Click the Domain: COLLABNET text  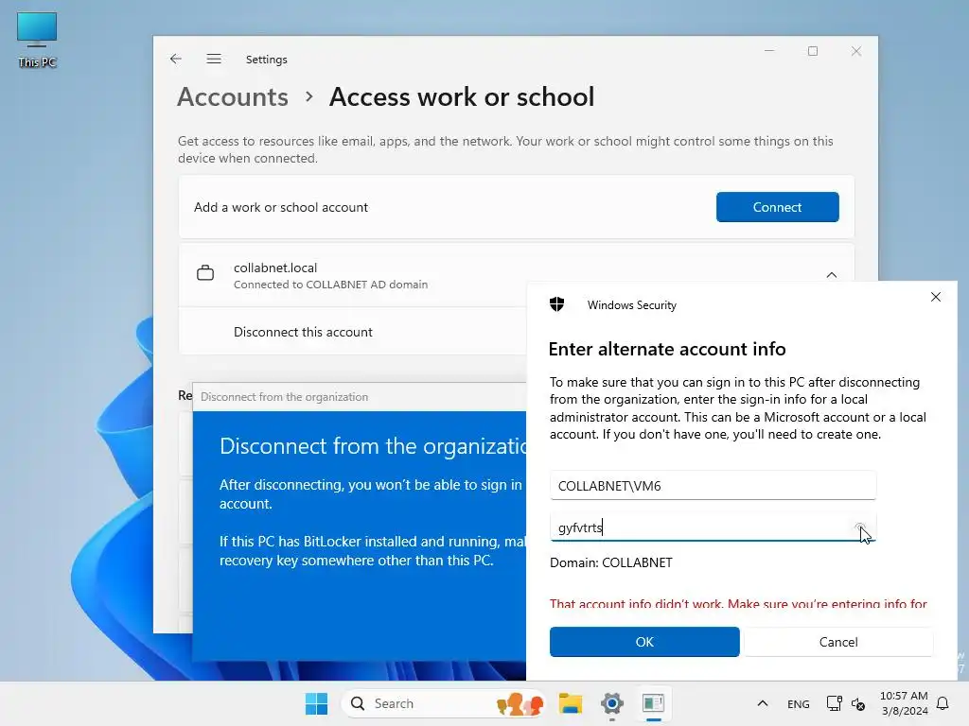point(610,562)
